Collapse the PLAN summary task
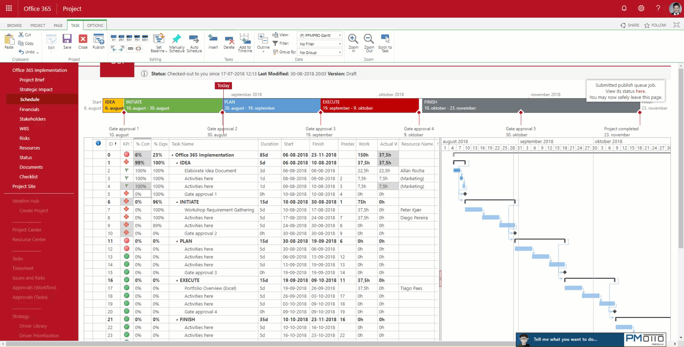The width and height of the screenshot is (684, 347). 177,241
